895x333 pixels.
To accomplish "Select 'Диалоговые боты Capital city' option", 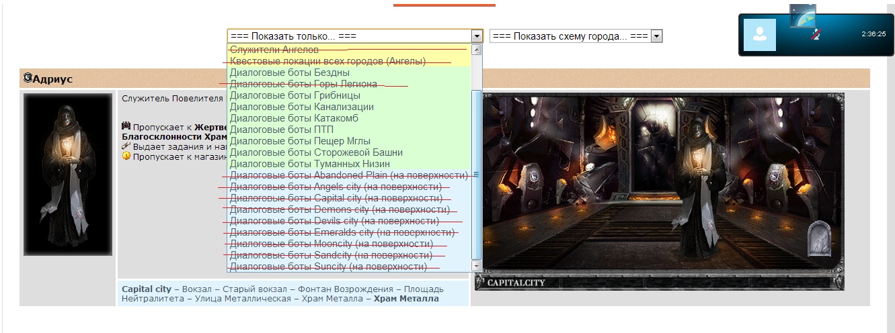I will (350, 198).
